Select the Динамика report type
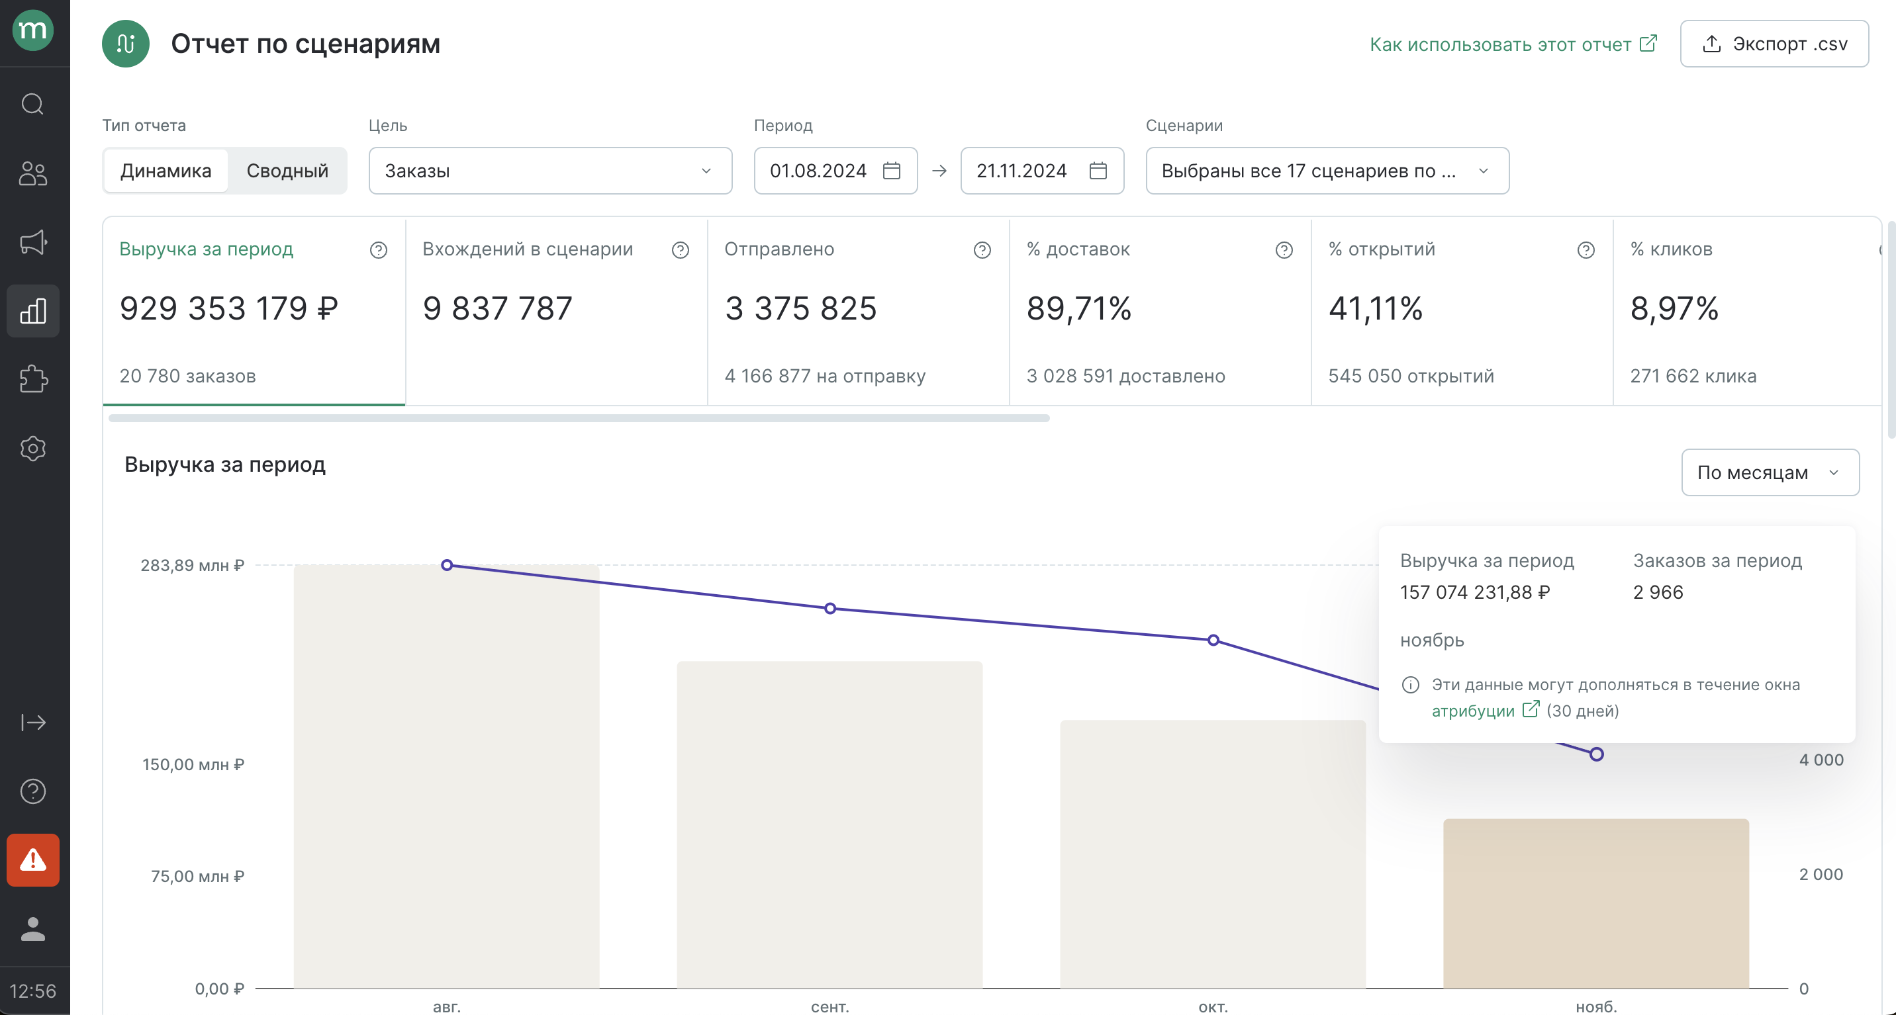The width and height of the screenshot is (1896, 1015). [x=166, y=171]
